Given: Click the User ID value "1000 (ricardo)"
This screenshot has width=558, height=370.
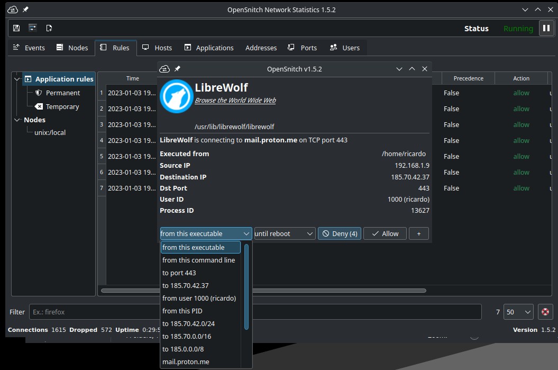Looking at the screenshot, I should pos(408,200).
